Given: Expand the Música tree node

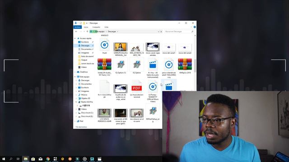Looking at the screenshot, I should (76, 95).
